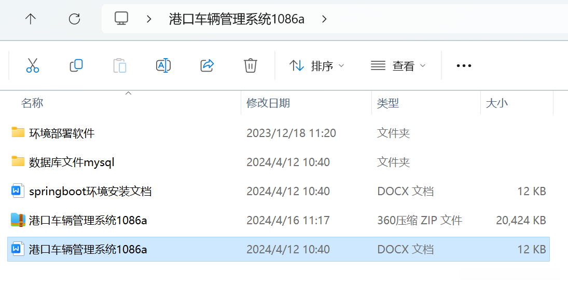Select the 港口车辆管理系统1086a ZIP archive
Viewport: 568px width, 285px height.
pyautogui.click(x=88, y=221)
